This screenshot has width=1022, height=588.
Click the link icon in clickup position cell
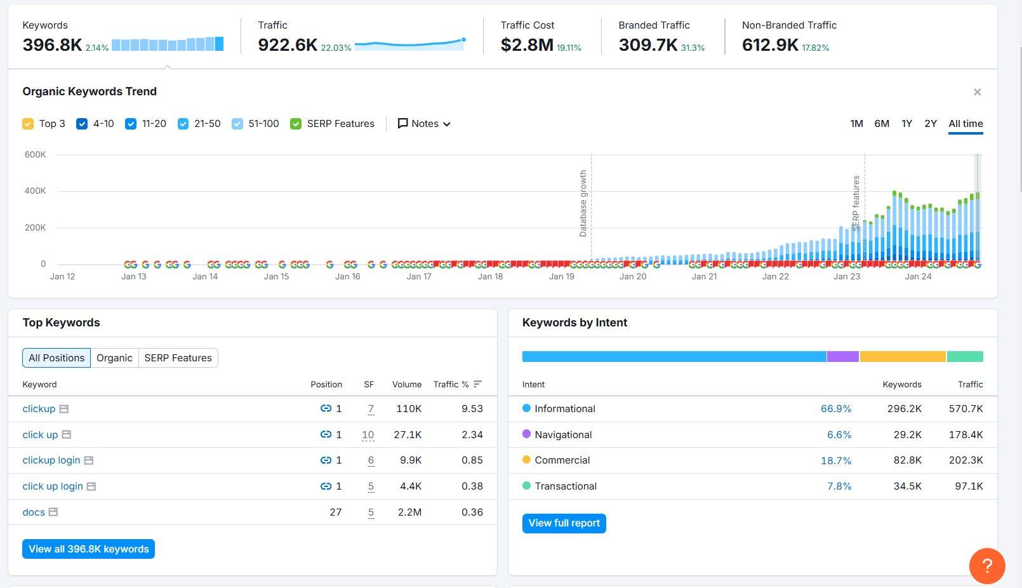tap(326, 409)
